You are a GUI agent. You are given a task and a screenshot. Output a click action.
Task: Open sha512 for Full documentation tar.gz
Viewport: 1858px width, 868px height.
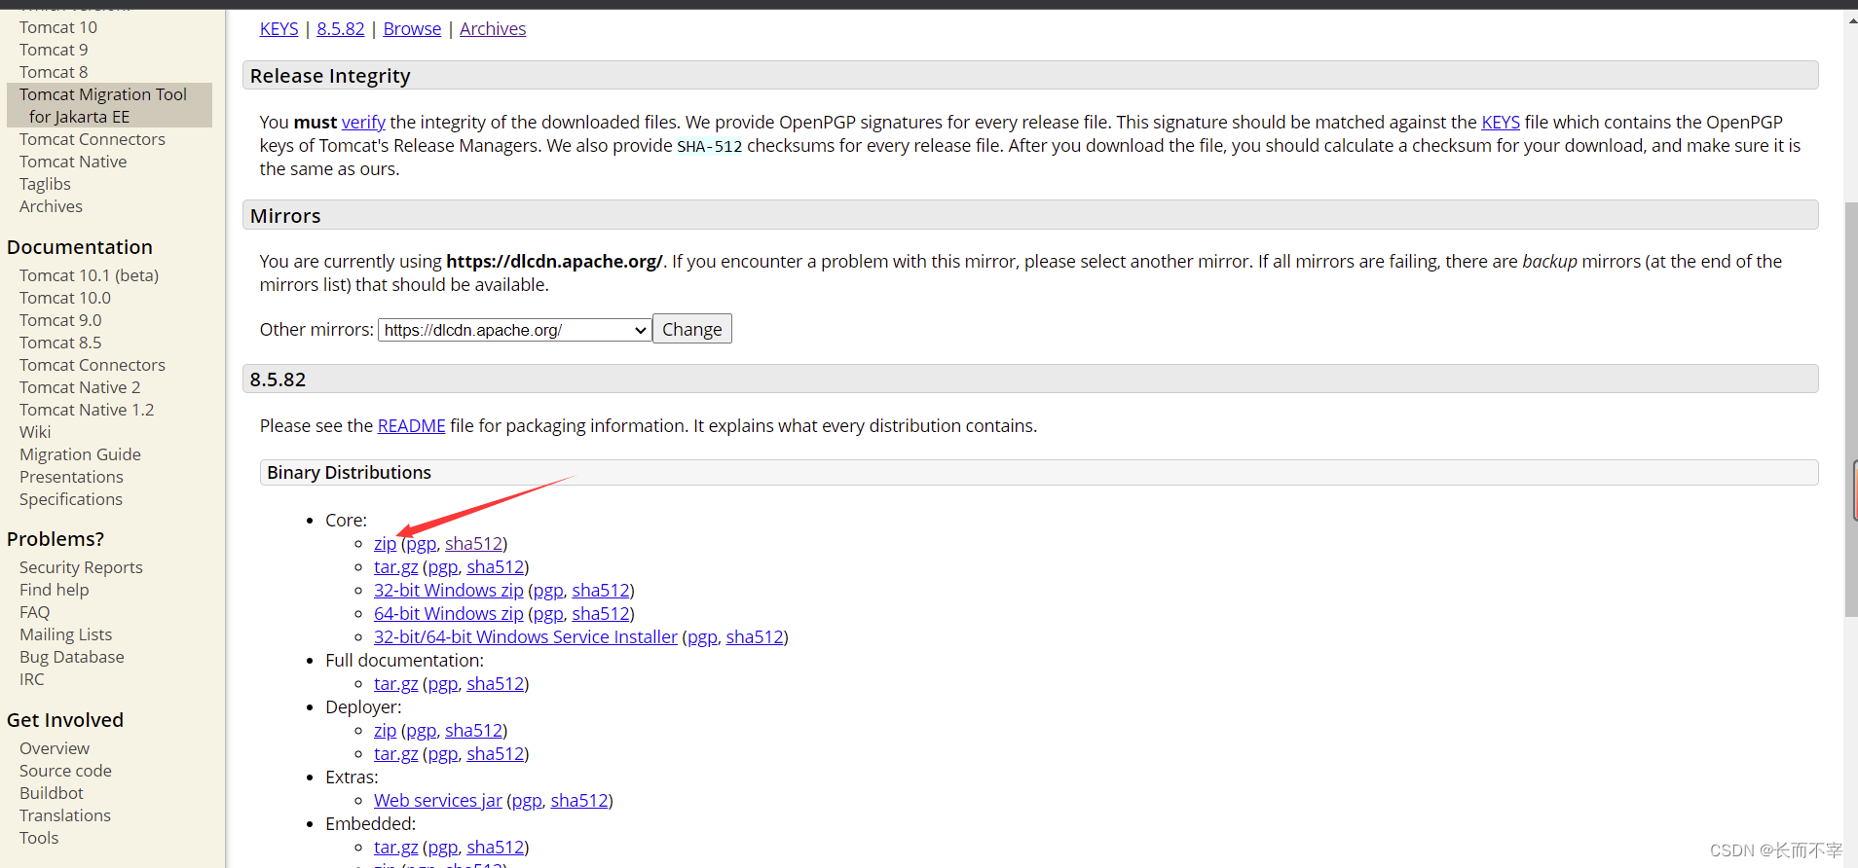click(x=495, y=684)
